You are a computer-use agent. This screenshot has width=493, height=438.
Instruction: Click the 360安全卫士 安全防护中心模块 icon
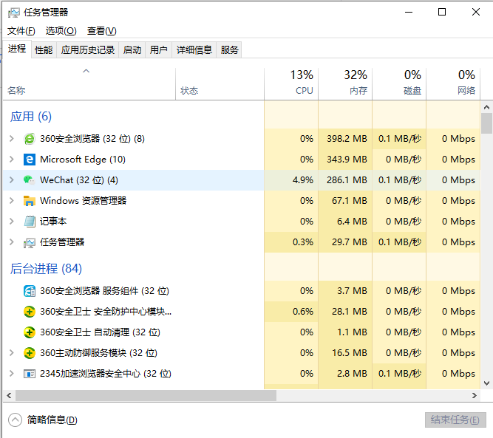click(x=30, y=312)
